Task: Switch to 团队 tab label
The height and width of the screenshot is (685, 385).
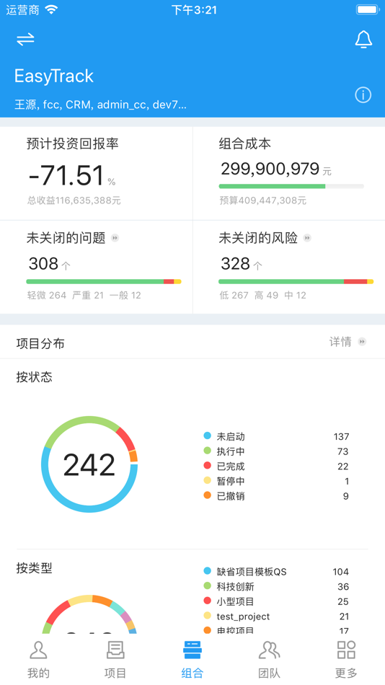Action: pyautogui.click(x=269, y=673)
